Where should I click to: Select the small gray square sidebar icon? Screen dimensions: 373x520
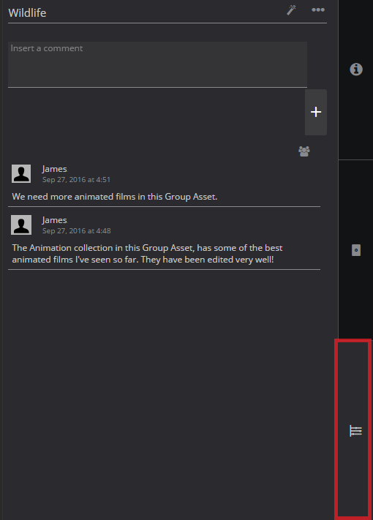pos(356,250)
